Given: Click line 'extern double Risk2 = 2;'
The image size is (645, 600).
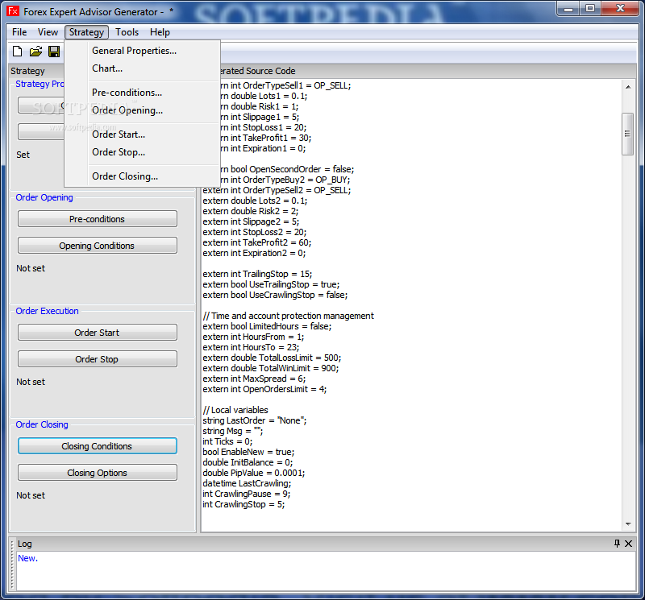Looking at the screenshot, I should 250,211.
